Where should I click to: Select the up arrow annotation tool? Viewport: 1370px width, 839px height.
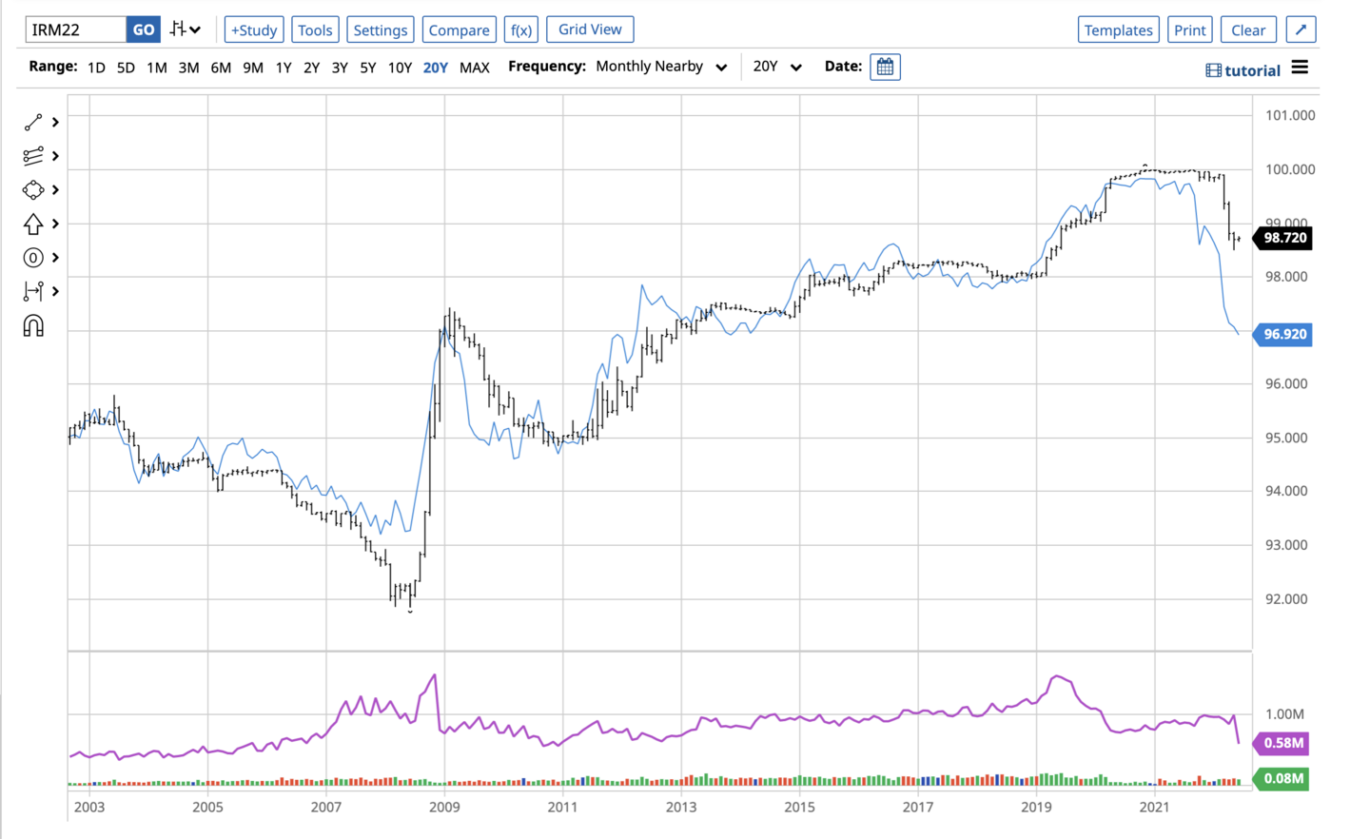pyautogui.click(x=33, y=224)
